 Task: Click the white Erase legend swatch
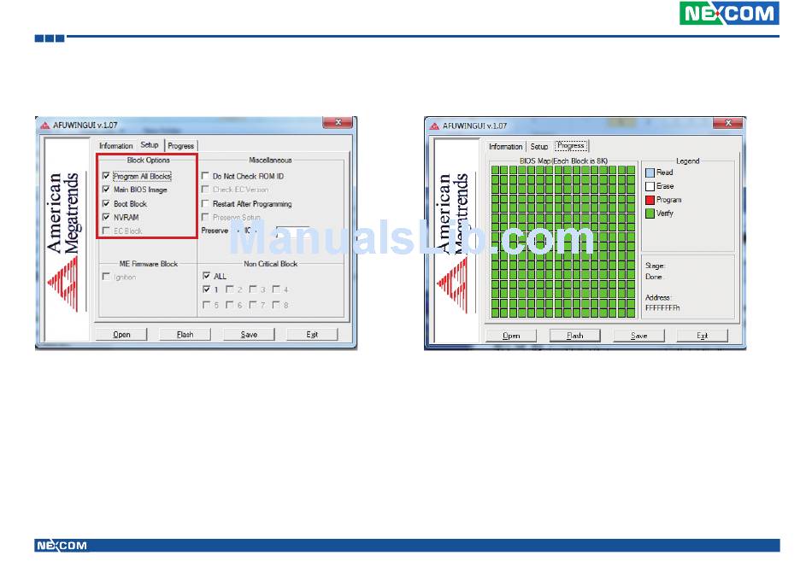coord(650,186)
